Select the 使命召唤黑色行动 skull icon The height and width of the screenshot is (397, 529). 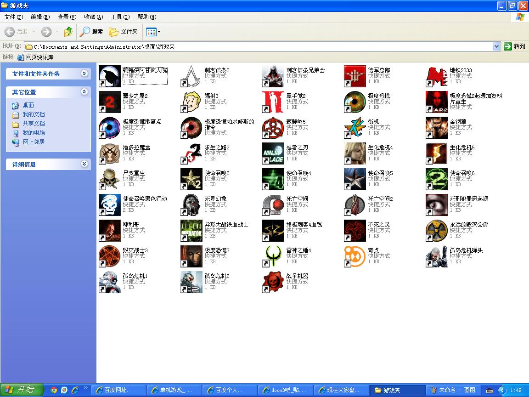click(x=110, y=205)
